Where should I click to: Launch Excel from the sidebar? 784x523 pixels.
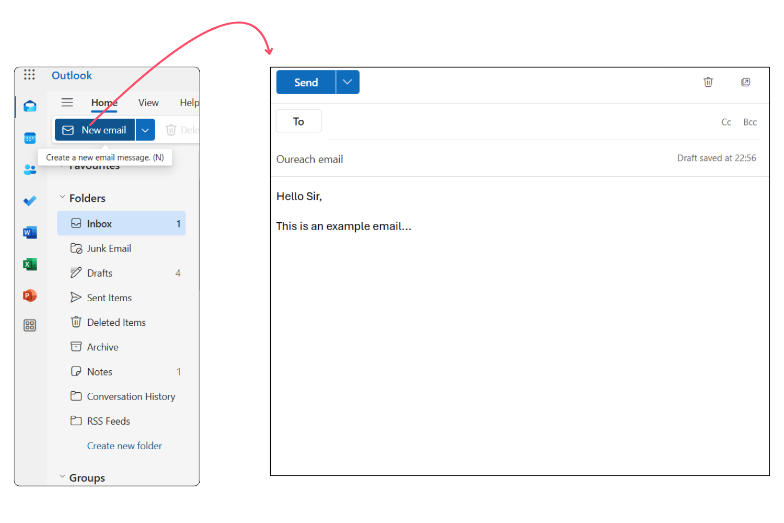click(x=30, y=264)
